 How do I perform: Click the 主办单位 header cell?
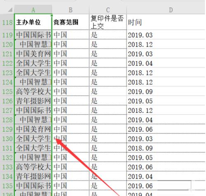(33, 22)
